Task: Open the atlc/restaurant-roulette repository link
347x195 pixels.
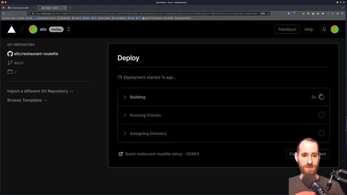Action: pyautogui.click(x=36, y=54)
